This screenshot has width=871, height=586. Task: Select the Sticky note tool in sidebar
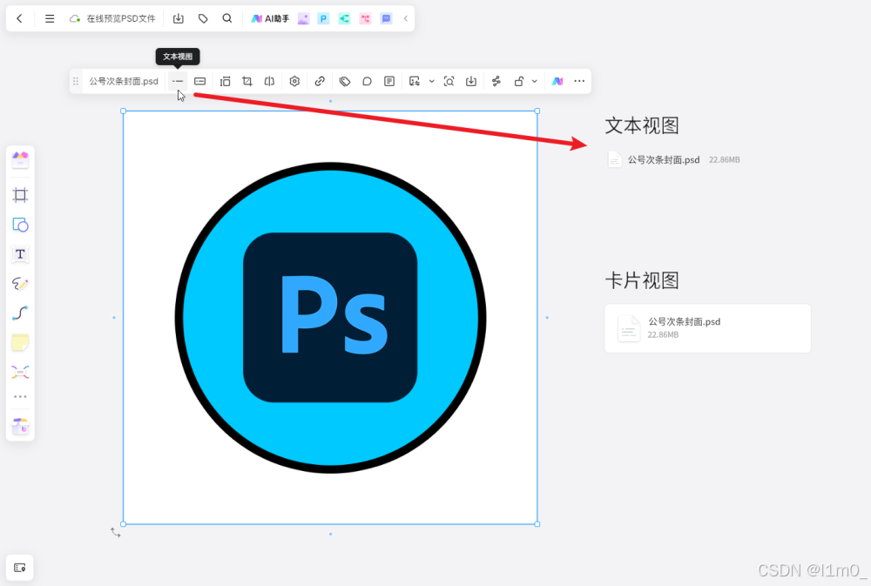pyautogui.click(x=20, y=343)
